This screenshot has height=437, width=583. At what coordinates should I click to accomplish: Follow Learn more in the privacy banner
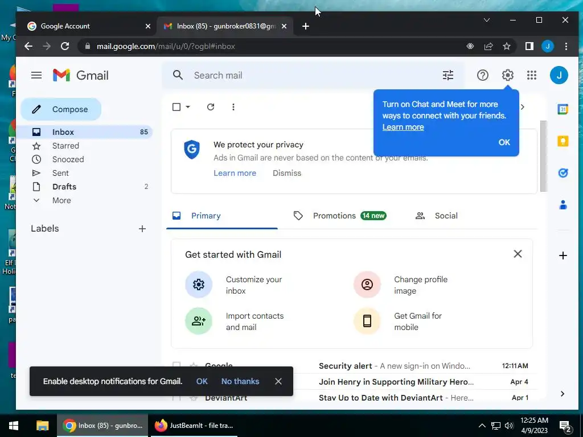[x=235, y=173]
